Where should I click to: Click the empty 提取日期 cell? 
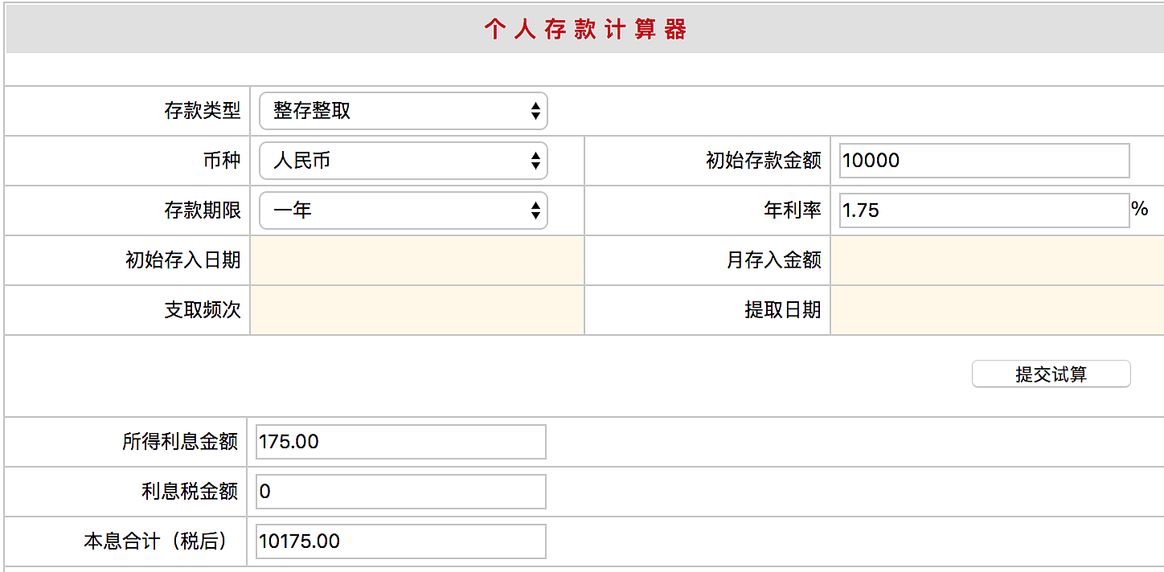pyautogui.click(x=997, y=310)
